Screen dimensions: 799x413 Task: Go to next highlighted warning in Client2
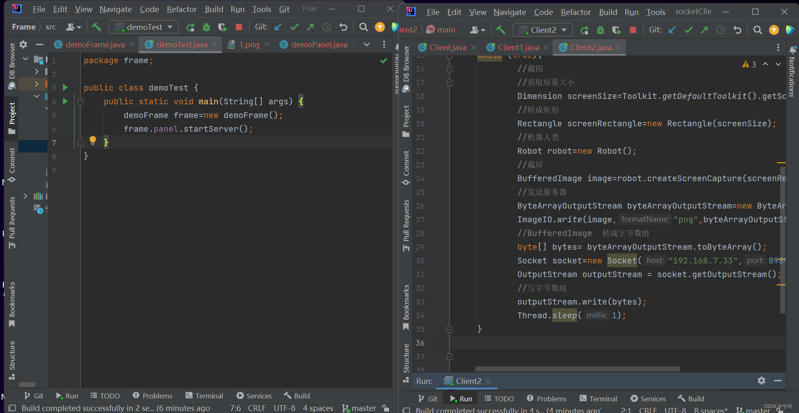point(778,64)
